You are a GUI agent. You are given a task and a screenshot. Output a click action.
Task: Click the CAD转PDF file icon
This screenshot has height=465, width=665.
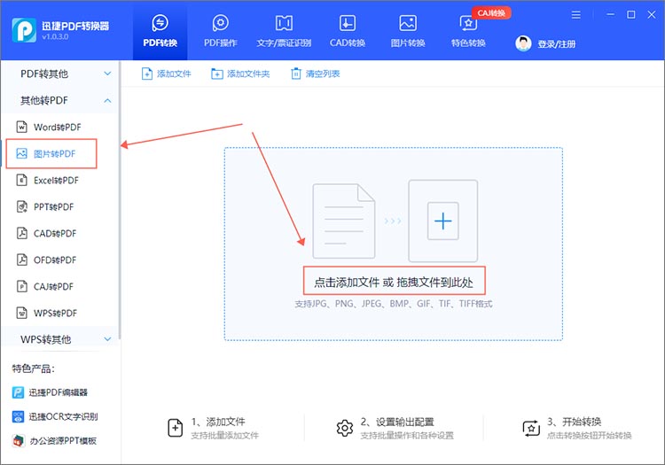pos(21,233)
